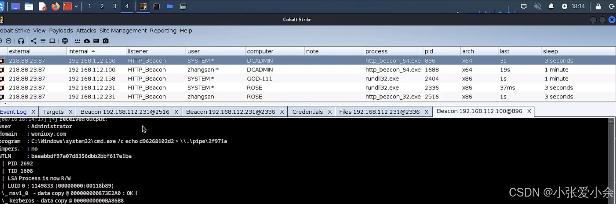Click the beacon console vertical scrollbar
The height and width of the screenshot is (204, 616).
point(611,161)
